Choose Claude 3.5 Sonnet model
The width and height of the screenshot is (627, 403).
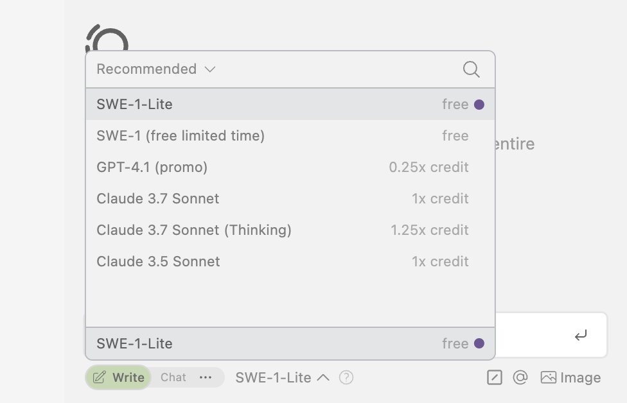[x=158, y=262]
